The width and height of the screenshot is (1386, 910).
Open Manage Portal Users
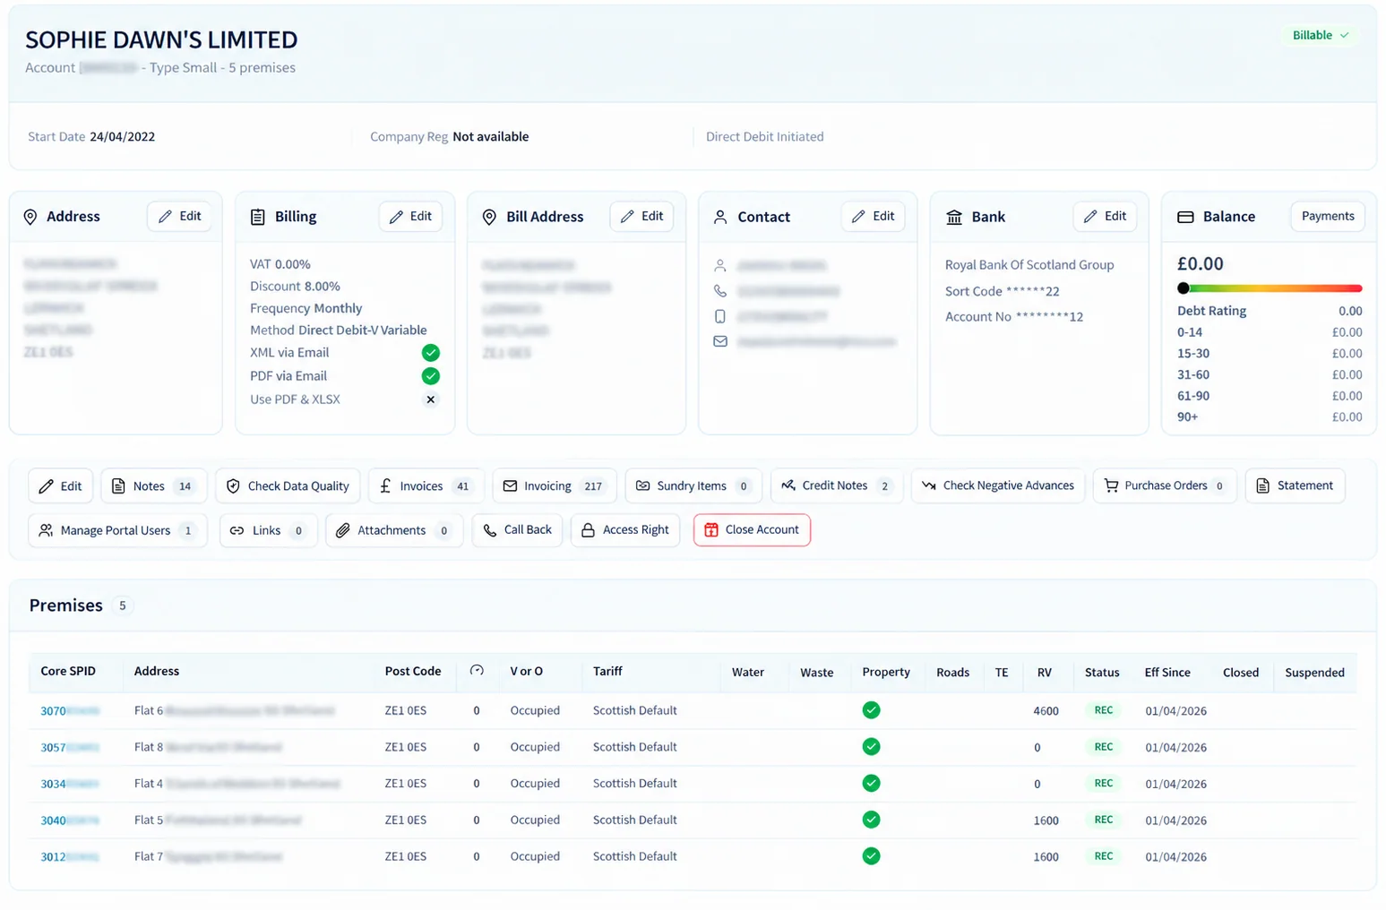117,530
